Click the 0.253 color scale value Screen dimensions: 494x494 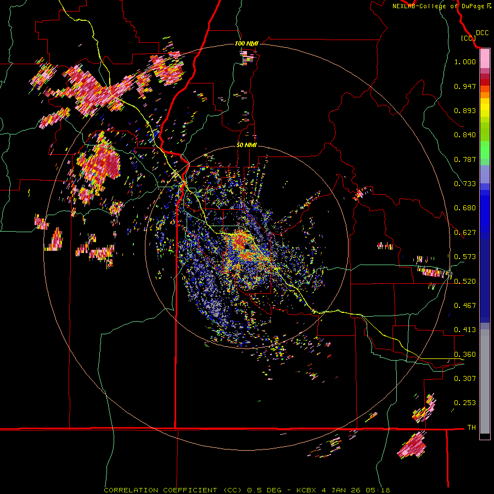pos(465,403)
